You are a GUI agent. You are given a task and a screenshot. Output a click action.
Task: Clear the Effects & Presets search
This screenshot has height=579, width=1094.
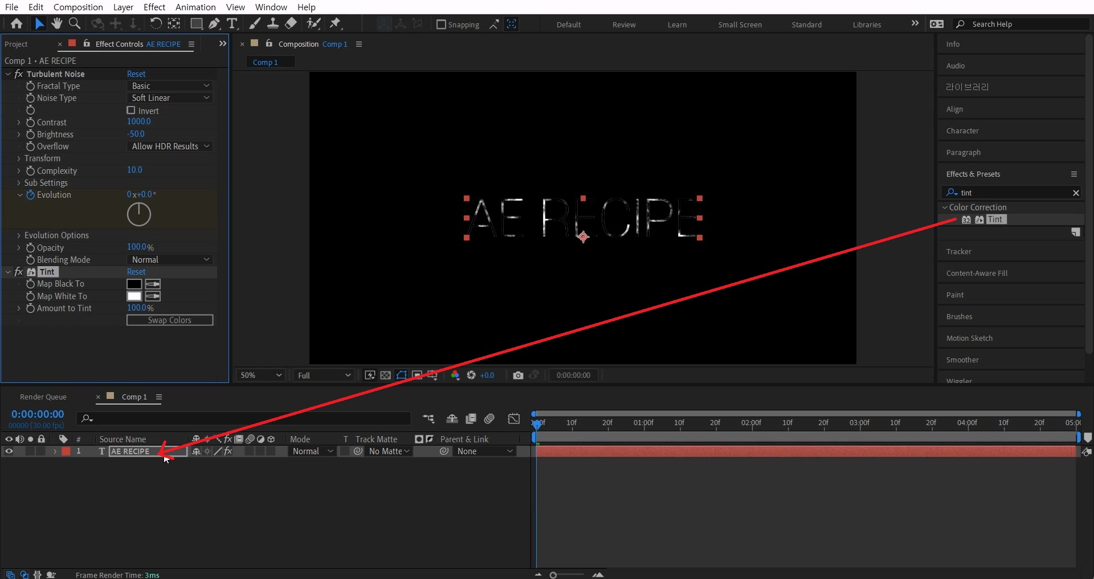[1076, 193]
